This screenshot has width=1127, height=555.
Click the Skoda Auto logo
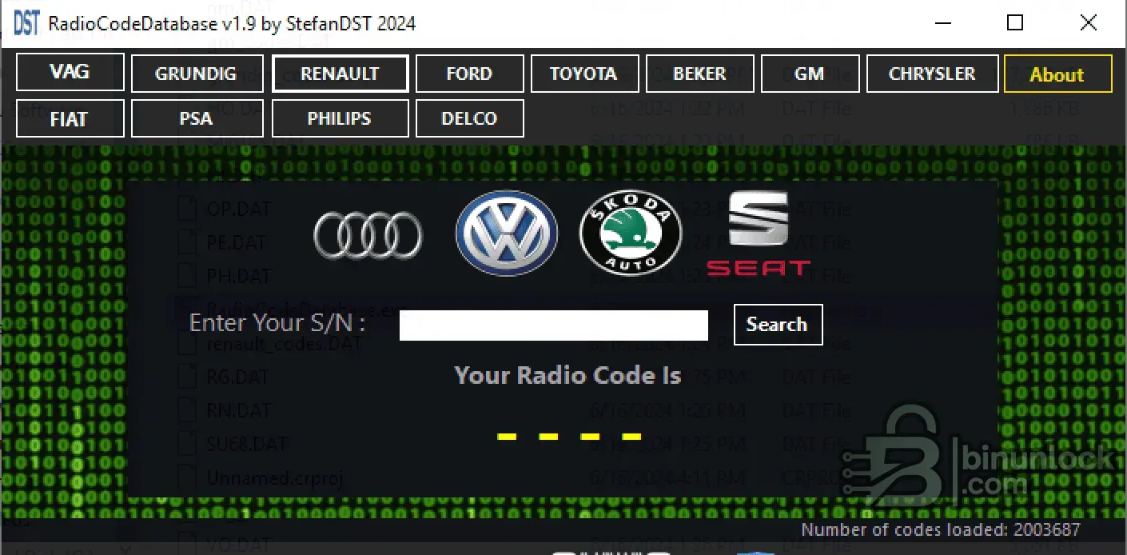630,233
